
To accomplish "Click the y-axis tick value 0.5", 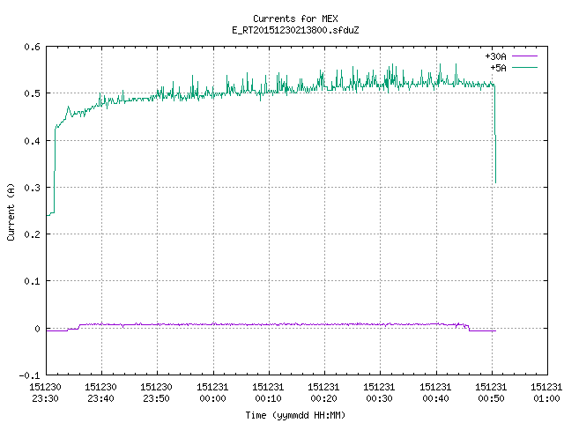I will (32, 93).
